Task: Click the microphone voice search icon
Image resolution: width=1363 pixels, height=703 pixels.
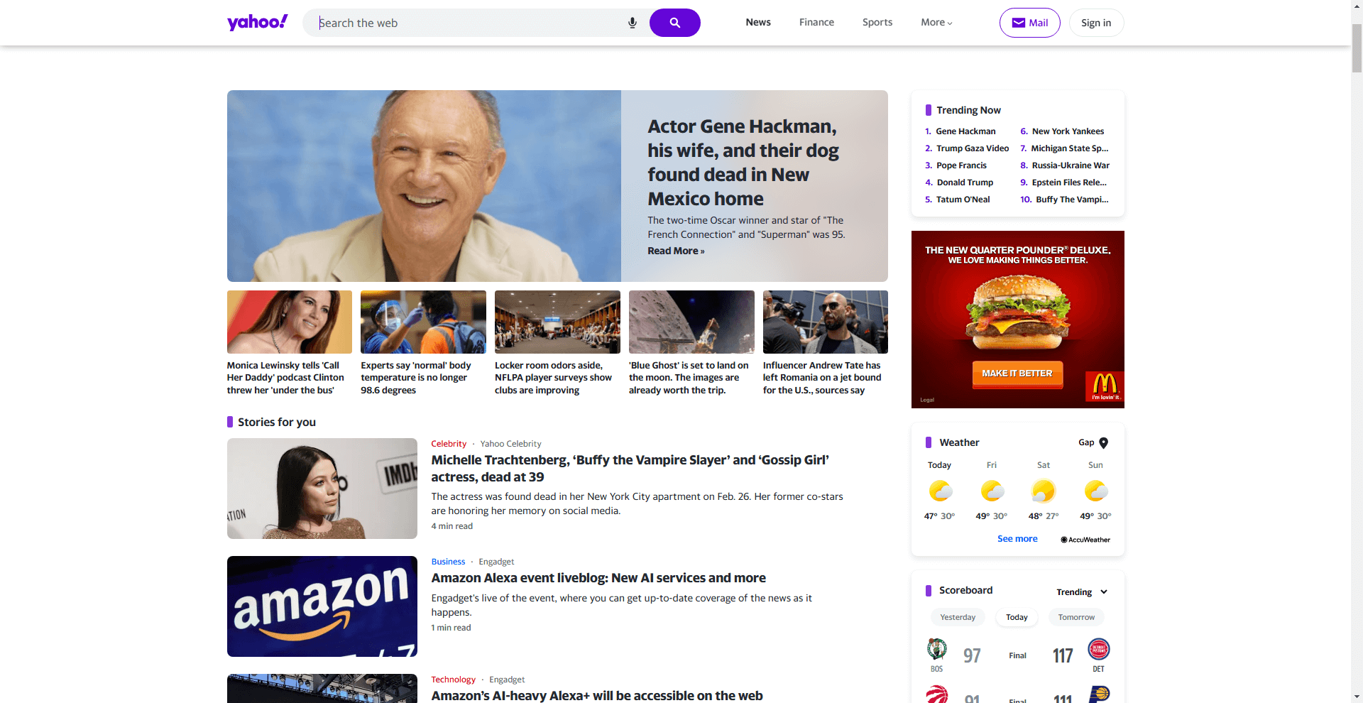Action: click(632, 23)
